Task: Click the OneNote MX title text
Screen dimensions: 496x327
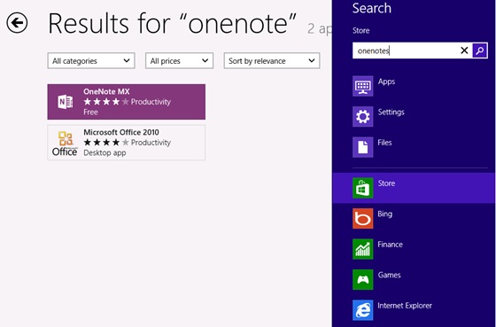Action: [106, 91]
